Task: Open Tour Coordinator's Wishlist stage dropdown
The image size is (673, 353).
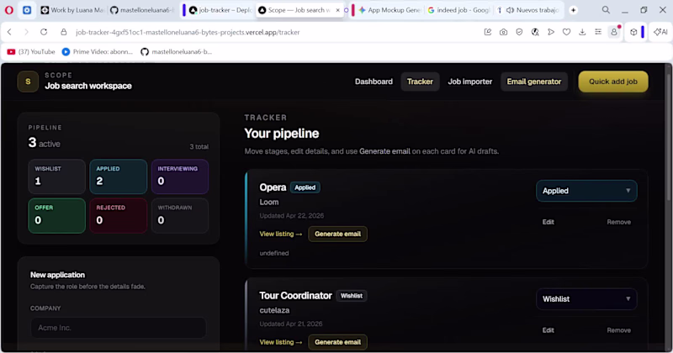Action: click(x=586, y=298)
